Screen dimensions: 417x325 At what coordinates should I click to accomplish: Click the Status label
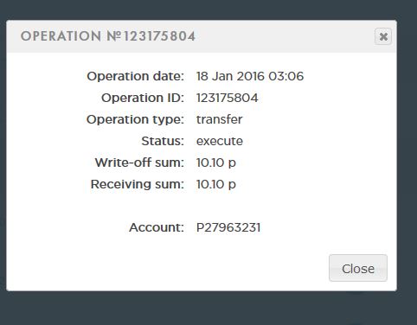(x=163, y=141)
